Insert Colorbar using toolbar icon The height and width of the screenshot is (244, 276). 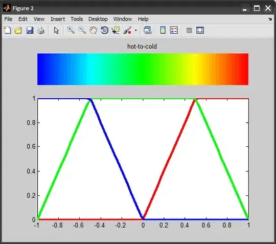pyautogui.click(x=163, y=30)
